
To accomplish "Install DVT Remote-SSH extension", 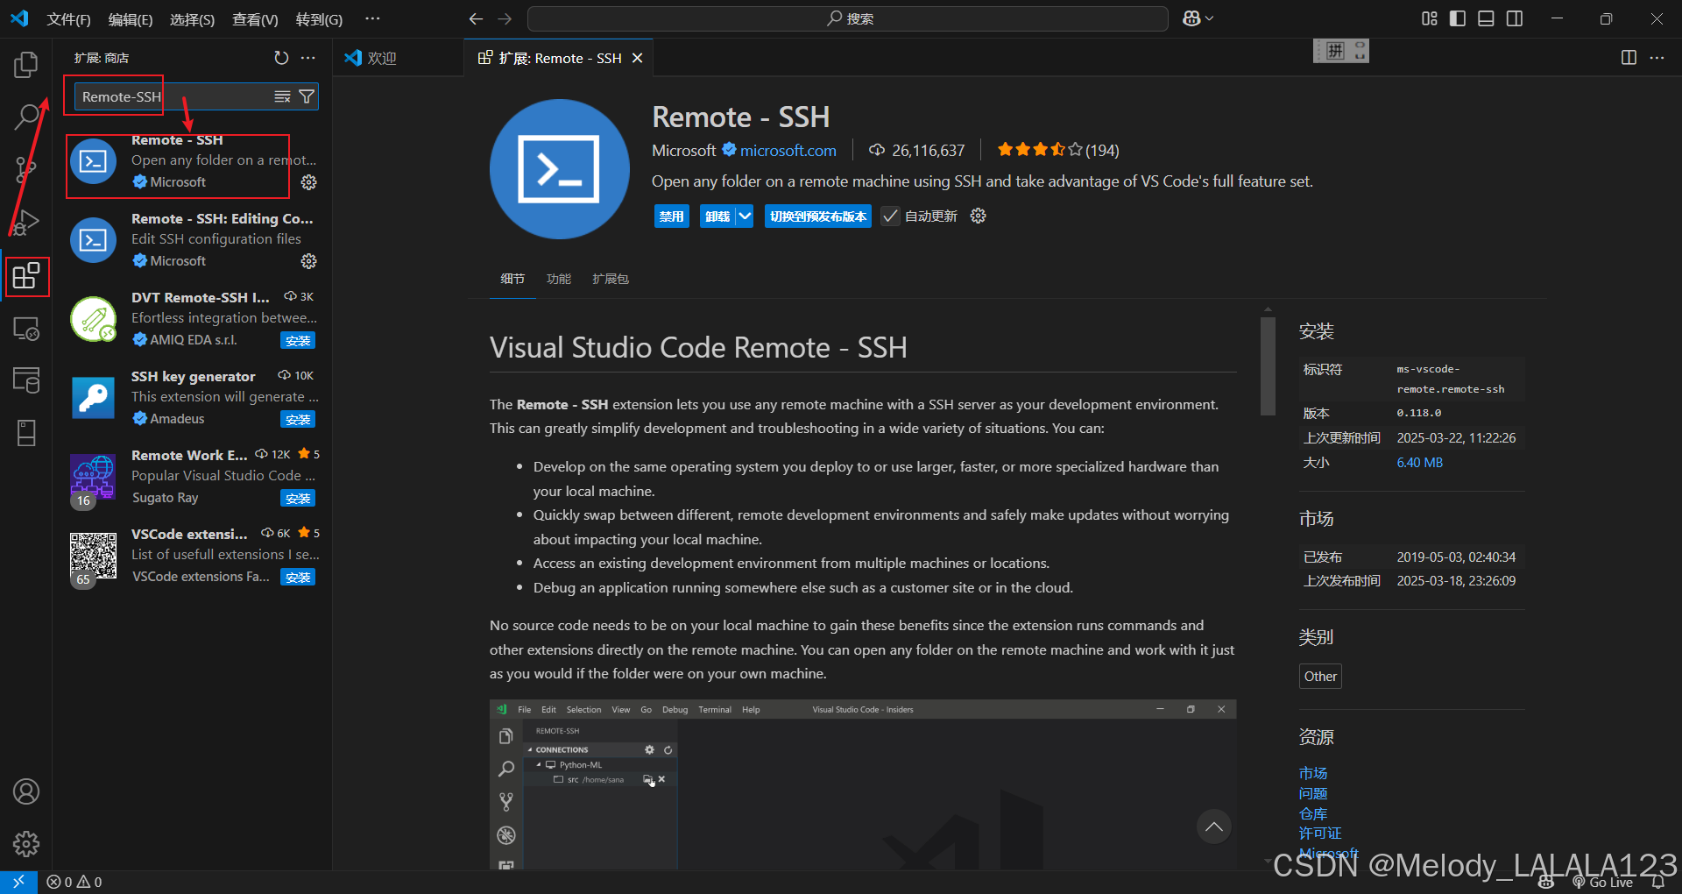I will 298,341.
